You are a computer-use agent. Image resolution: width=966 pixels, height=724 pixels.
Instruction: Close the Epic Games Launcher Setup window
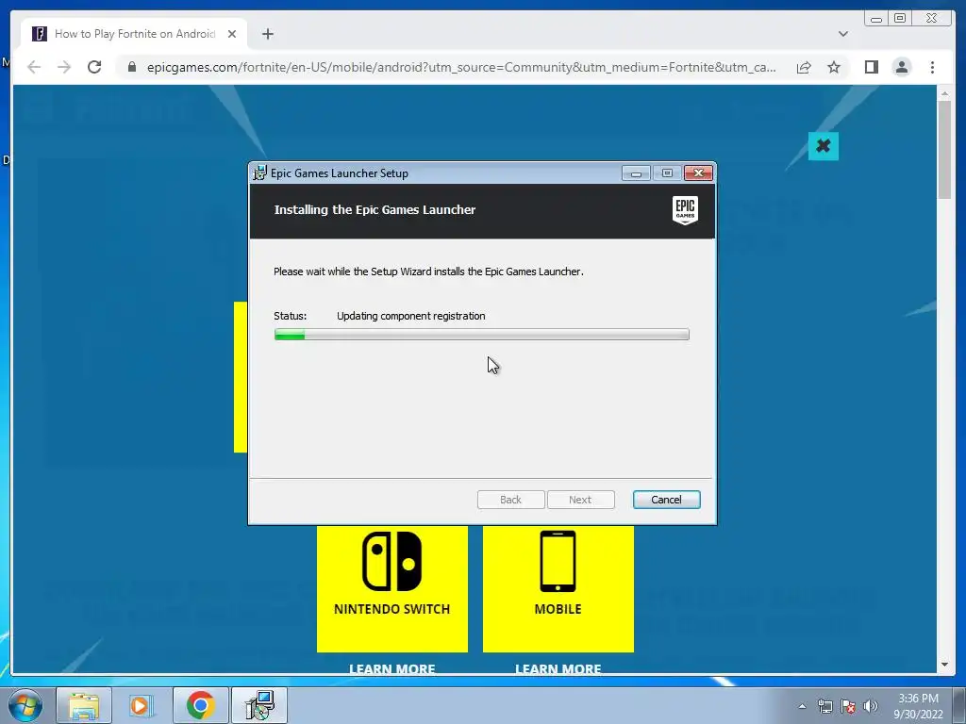click(x=698, y=173)
